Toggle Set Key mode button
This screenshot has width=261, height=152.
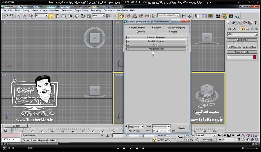click(190, 140)
